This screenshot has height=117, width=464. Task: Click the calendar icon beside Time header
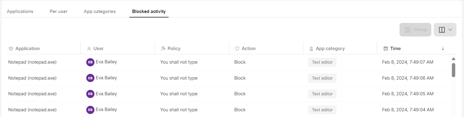tap(386, 49)
